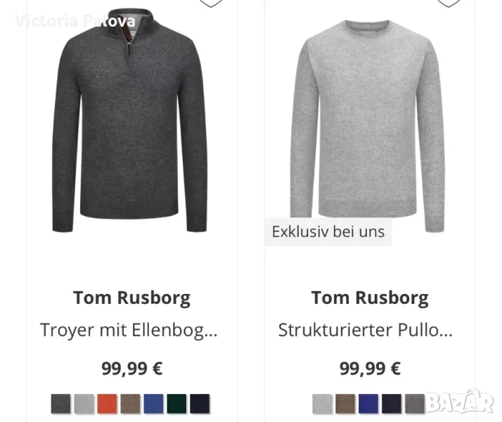Open the dark grey Troyer sweater image
Viewport: 502px width, 422px height.
129,120
